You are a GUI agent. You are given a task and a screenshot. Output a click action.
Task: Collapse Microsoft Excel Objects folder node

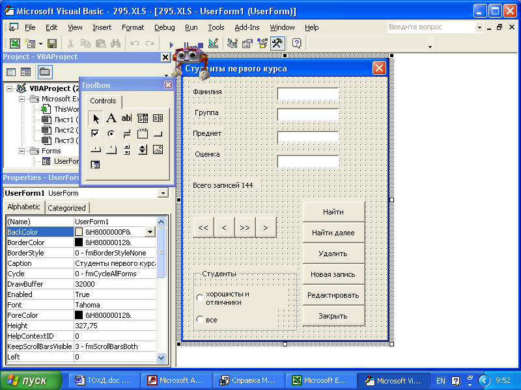(x=21, y=99)
